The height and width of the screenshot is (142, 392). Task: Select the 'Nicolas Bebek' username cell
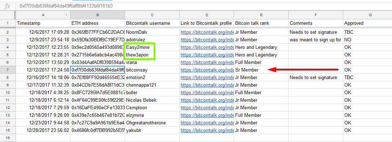tap(152, 100)
